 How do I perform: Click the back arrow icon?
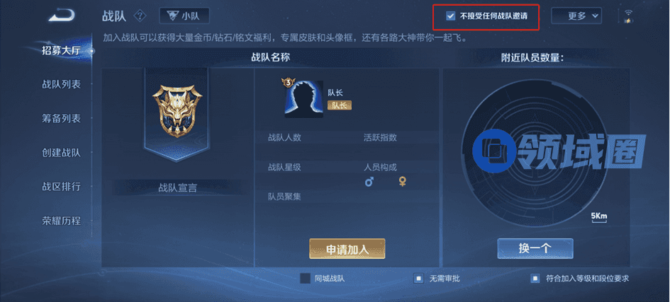tap(62, 16)
